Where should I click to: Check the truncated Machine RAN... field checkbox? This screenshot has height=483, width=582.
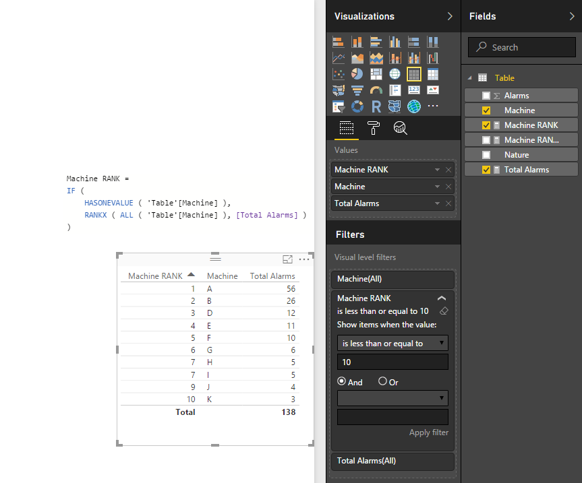coord(486,140)
